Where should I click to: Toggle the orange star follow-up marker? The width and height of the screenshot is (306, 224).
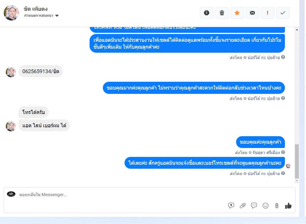(x=237, y=13)
